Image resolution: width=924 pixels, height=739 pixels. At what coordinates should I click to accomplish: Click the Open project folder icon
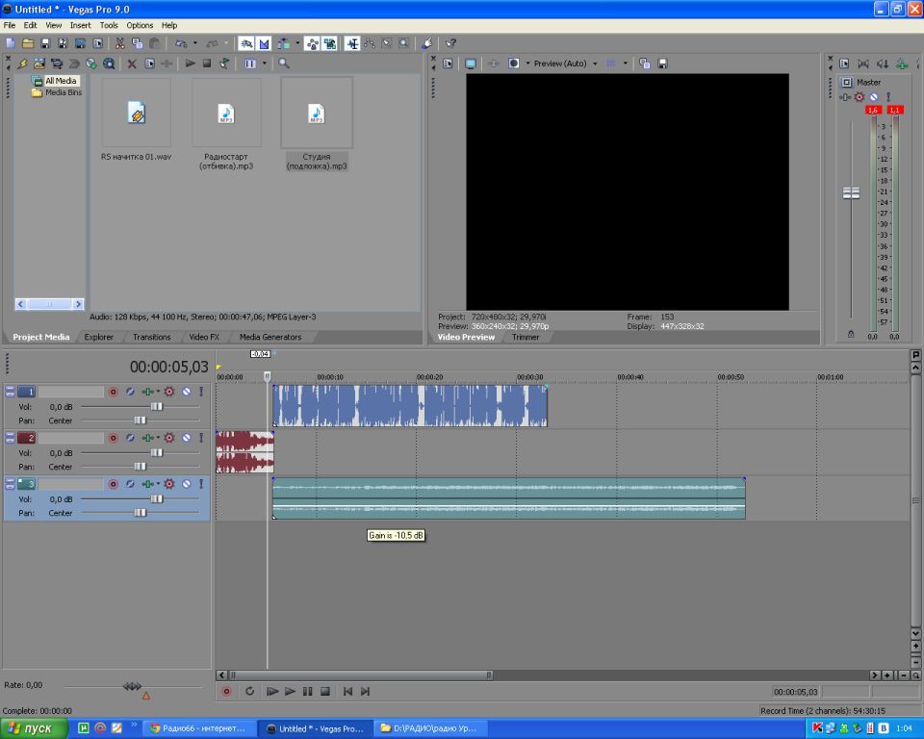coord(28,43)
